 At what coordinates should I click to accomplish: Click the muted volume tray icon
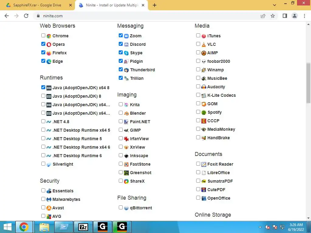coord(268,227)
